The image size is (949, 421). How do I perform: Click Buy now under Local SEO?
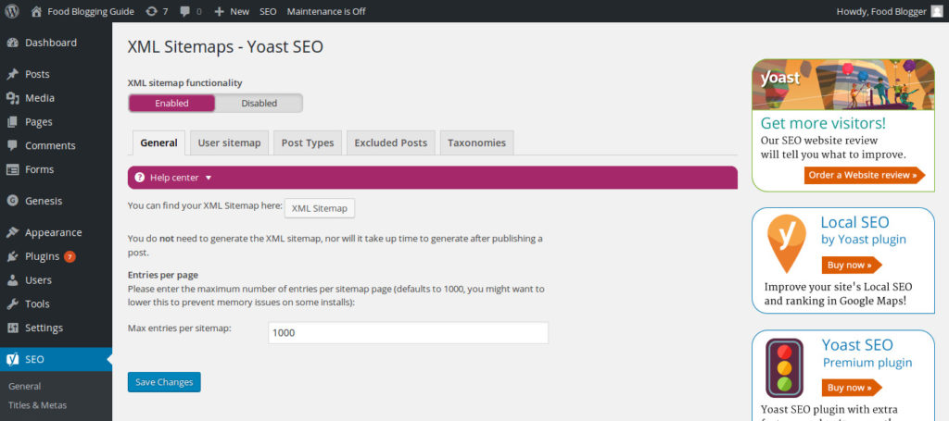tap(852, 266)
